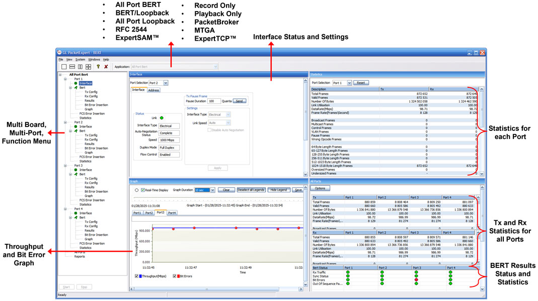This screenshot has height=301, width=538.
Task: Toggle the Disable Auto Negotiation checkbox
Action: tap(209, 130)
